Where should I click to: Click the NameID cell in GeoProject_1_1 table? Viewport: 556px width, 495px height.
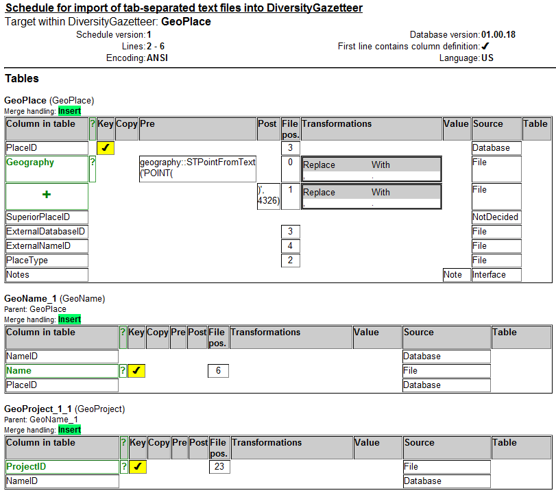[x=62, y=481]
